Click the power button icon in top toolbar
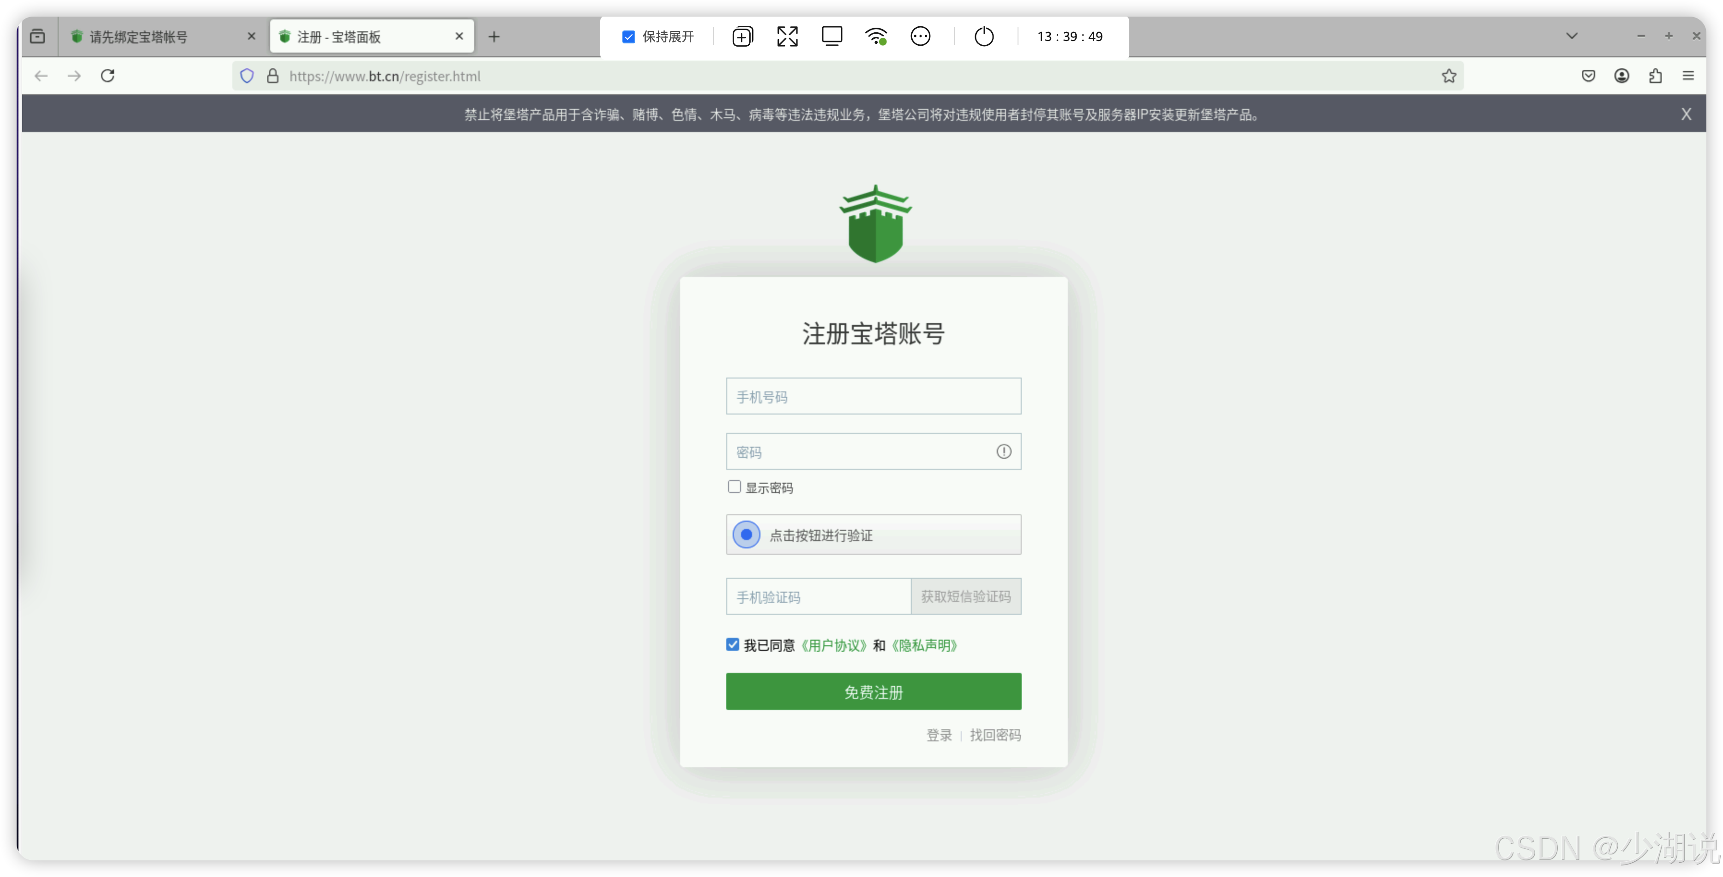 tap(983, 36)
